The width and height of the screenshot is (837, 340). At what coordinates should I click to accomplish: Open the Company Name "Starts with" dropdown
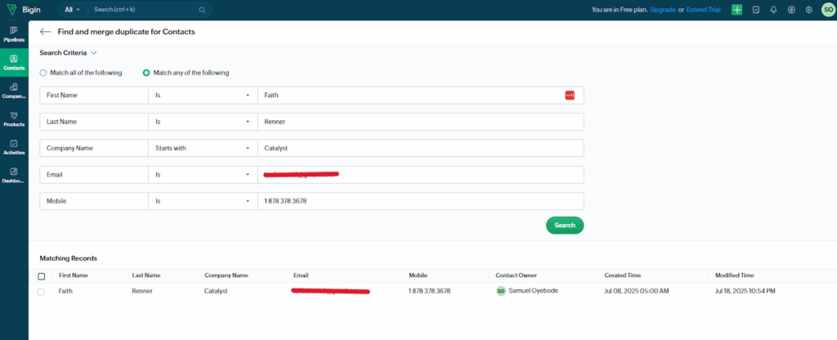[x=202, y=149]
